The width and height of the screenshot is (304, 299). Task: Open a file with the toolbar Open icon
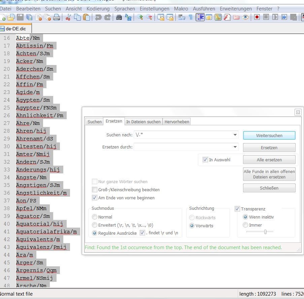[x=11, y=18]
